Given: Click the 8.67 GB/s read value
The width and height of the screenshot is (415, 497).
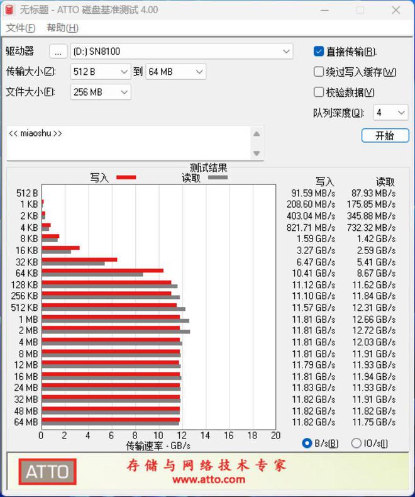Looking at the screenshot, I should pos(377,273).
